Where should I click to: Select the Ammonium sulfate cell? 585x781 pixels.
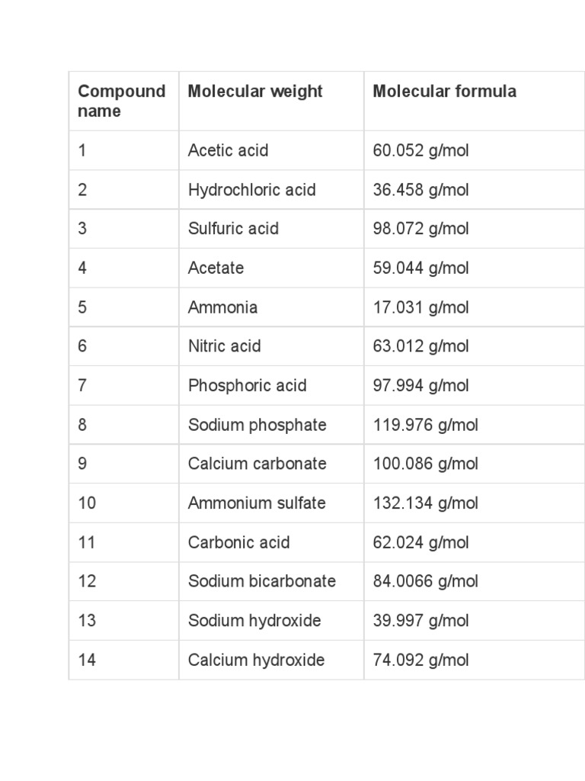click(x=257, y=503)
